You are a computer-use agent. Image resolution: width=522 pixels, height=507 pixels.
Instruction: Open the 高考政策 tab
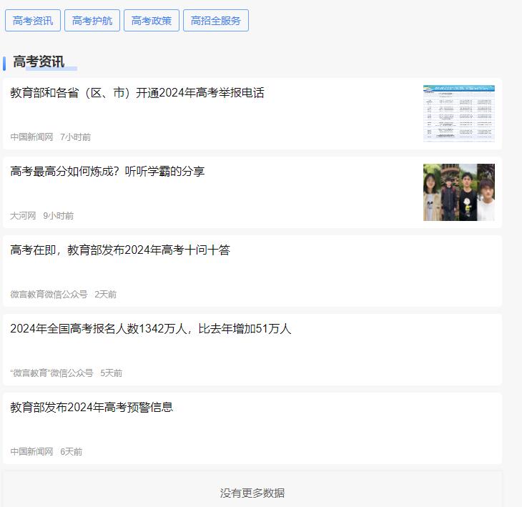(x=152, y=21)
